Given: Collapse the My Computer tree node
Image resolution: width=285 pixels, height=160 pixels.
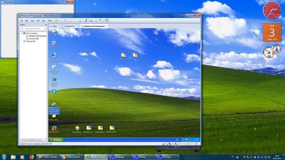Looking at the screenshot, I should [22, 33].
